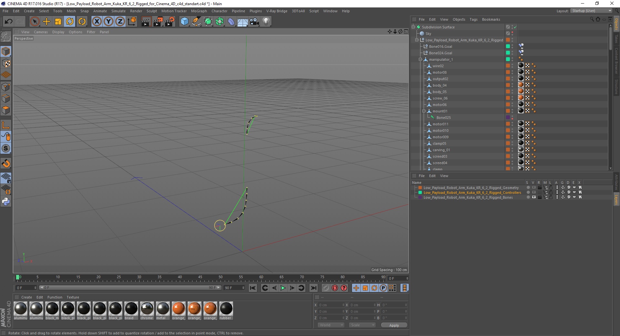Click frame 45 on the timeline ruler
Viewport: 620px width, 336px height.
point(200,278)
